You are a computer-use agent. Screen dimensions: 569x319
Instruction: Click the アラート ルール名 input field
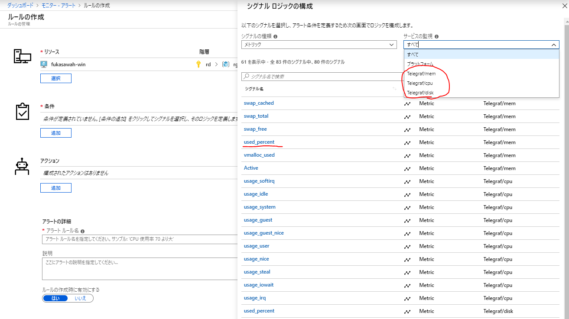[x=140, y=239]
